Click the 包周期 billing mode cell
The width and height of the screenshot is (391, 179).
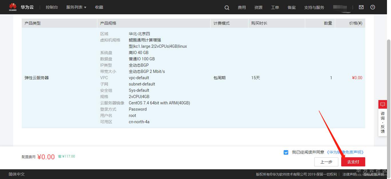coord(220,78)
